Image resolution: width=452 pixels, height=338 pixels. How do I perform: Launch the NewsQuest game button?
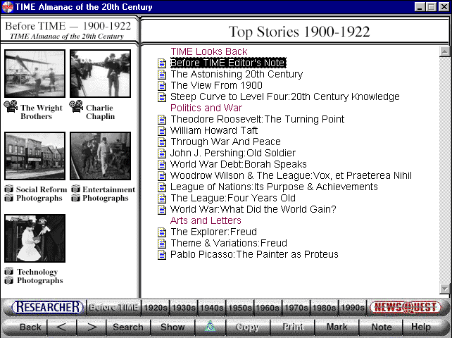[406, 307]
